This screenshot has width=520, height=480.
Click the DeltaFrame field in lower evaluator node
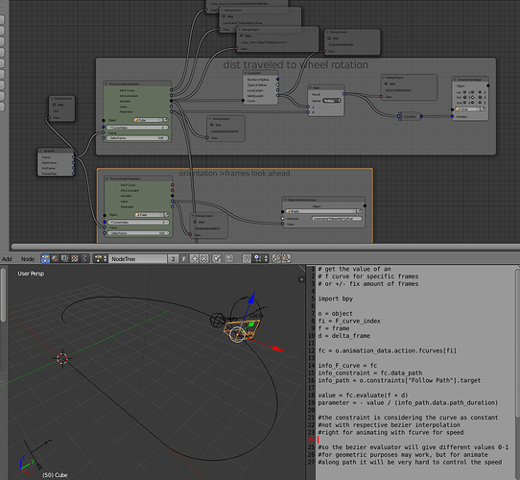[x=138, y=233]
